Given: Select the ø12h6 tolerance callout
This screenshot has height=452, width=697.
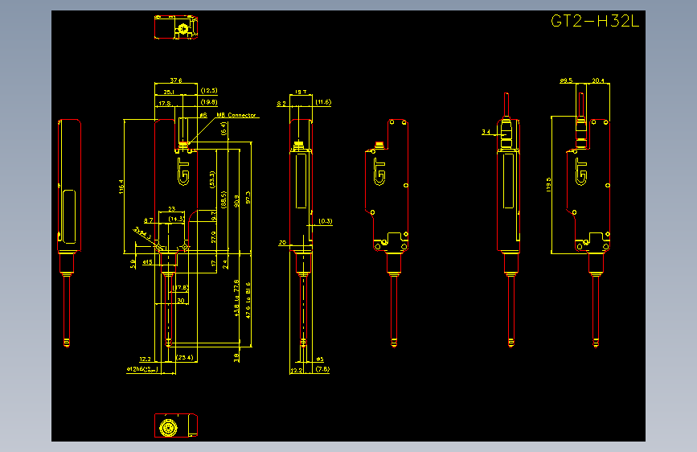Looking at the screenshot, I should [142, 369].
